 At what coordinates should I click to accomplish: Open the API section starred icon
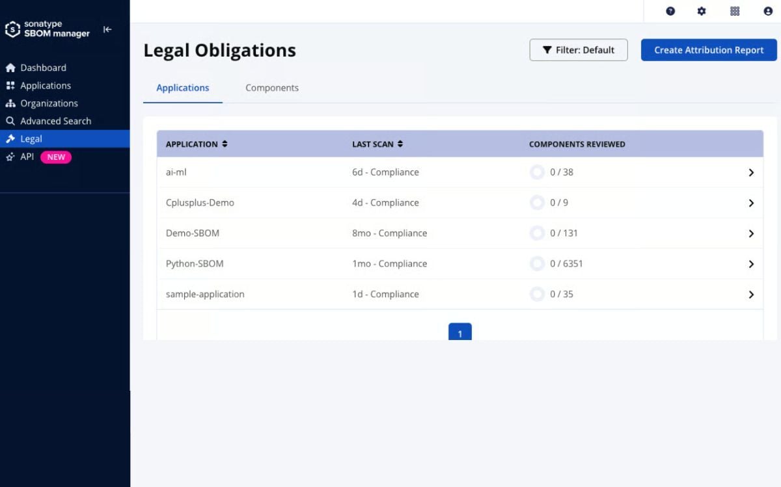pyautogui.click(x=10, y=157)
